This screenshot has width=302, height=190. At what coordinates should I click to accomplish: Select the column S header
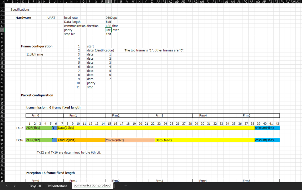pos(108,2)
